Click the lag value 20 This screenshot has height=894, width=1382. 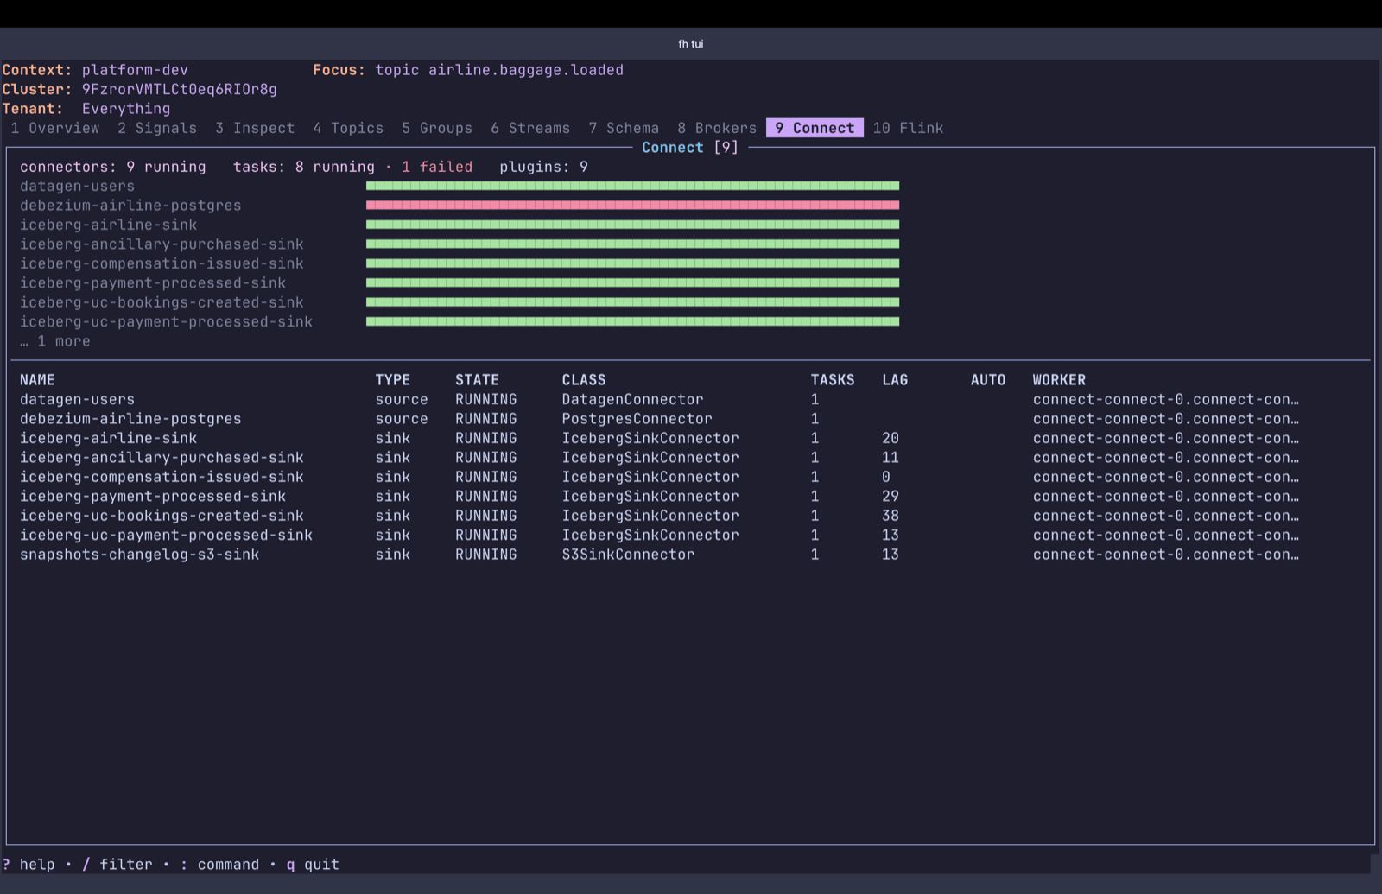pyautogui.click(x=891, y=438)
